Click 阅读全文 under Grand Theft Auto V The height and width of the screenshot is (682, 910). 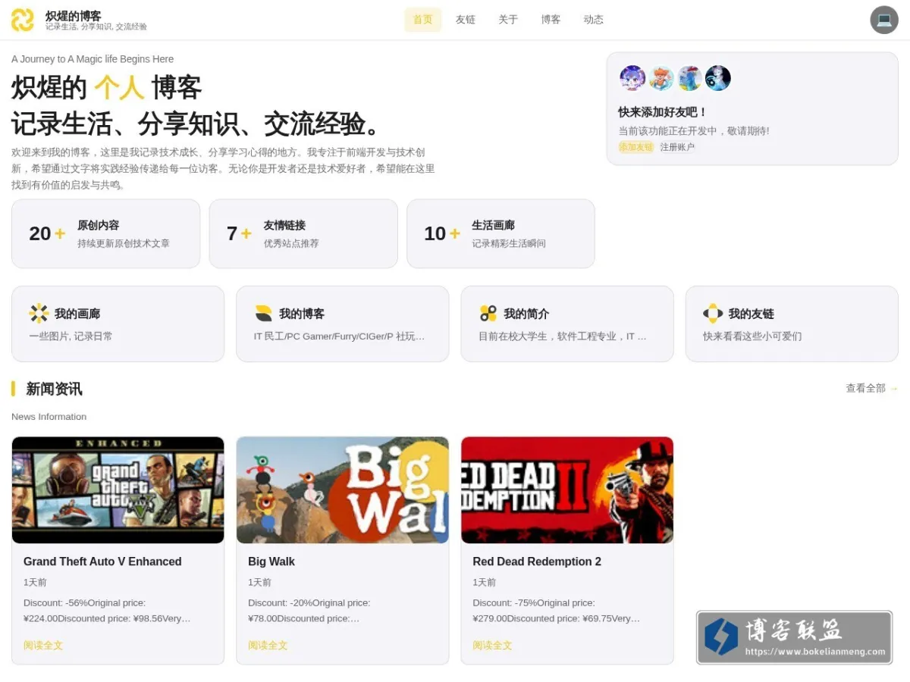click(43, 646)
